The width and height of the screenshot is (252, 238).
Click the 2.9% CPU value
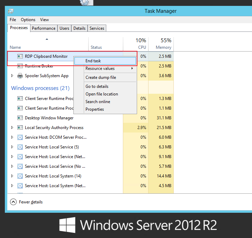point(142,128)
